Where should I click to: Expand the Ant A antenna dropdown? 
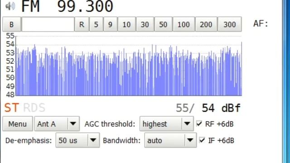click(x=57, y=124)
